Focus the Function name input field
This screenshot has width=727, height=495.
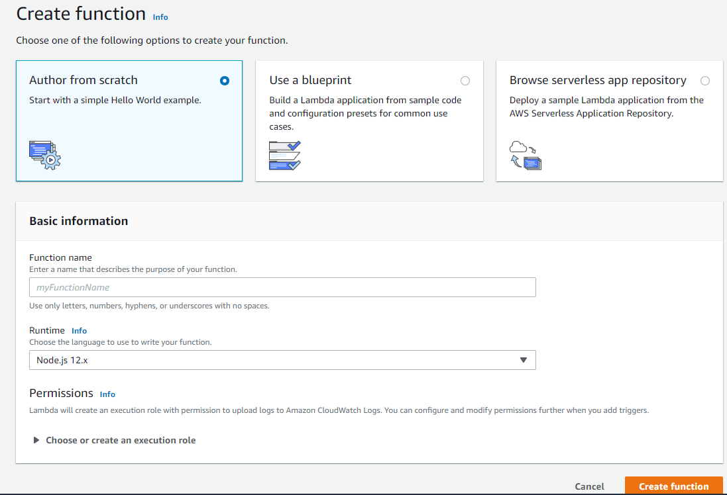[282, 287]
